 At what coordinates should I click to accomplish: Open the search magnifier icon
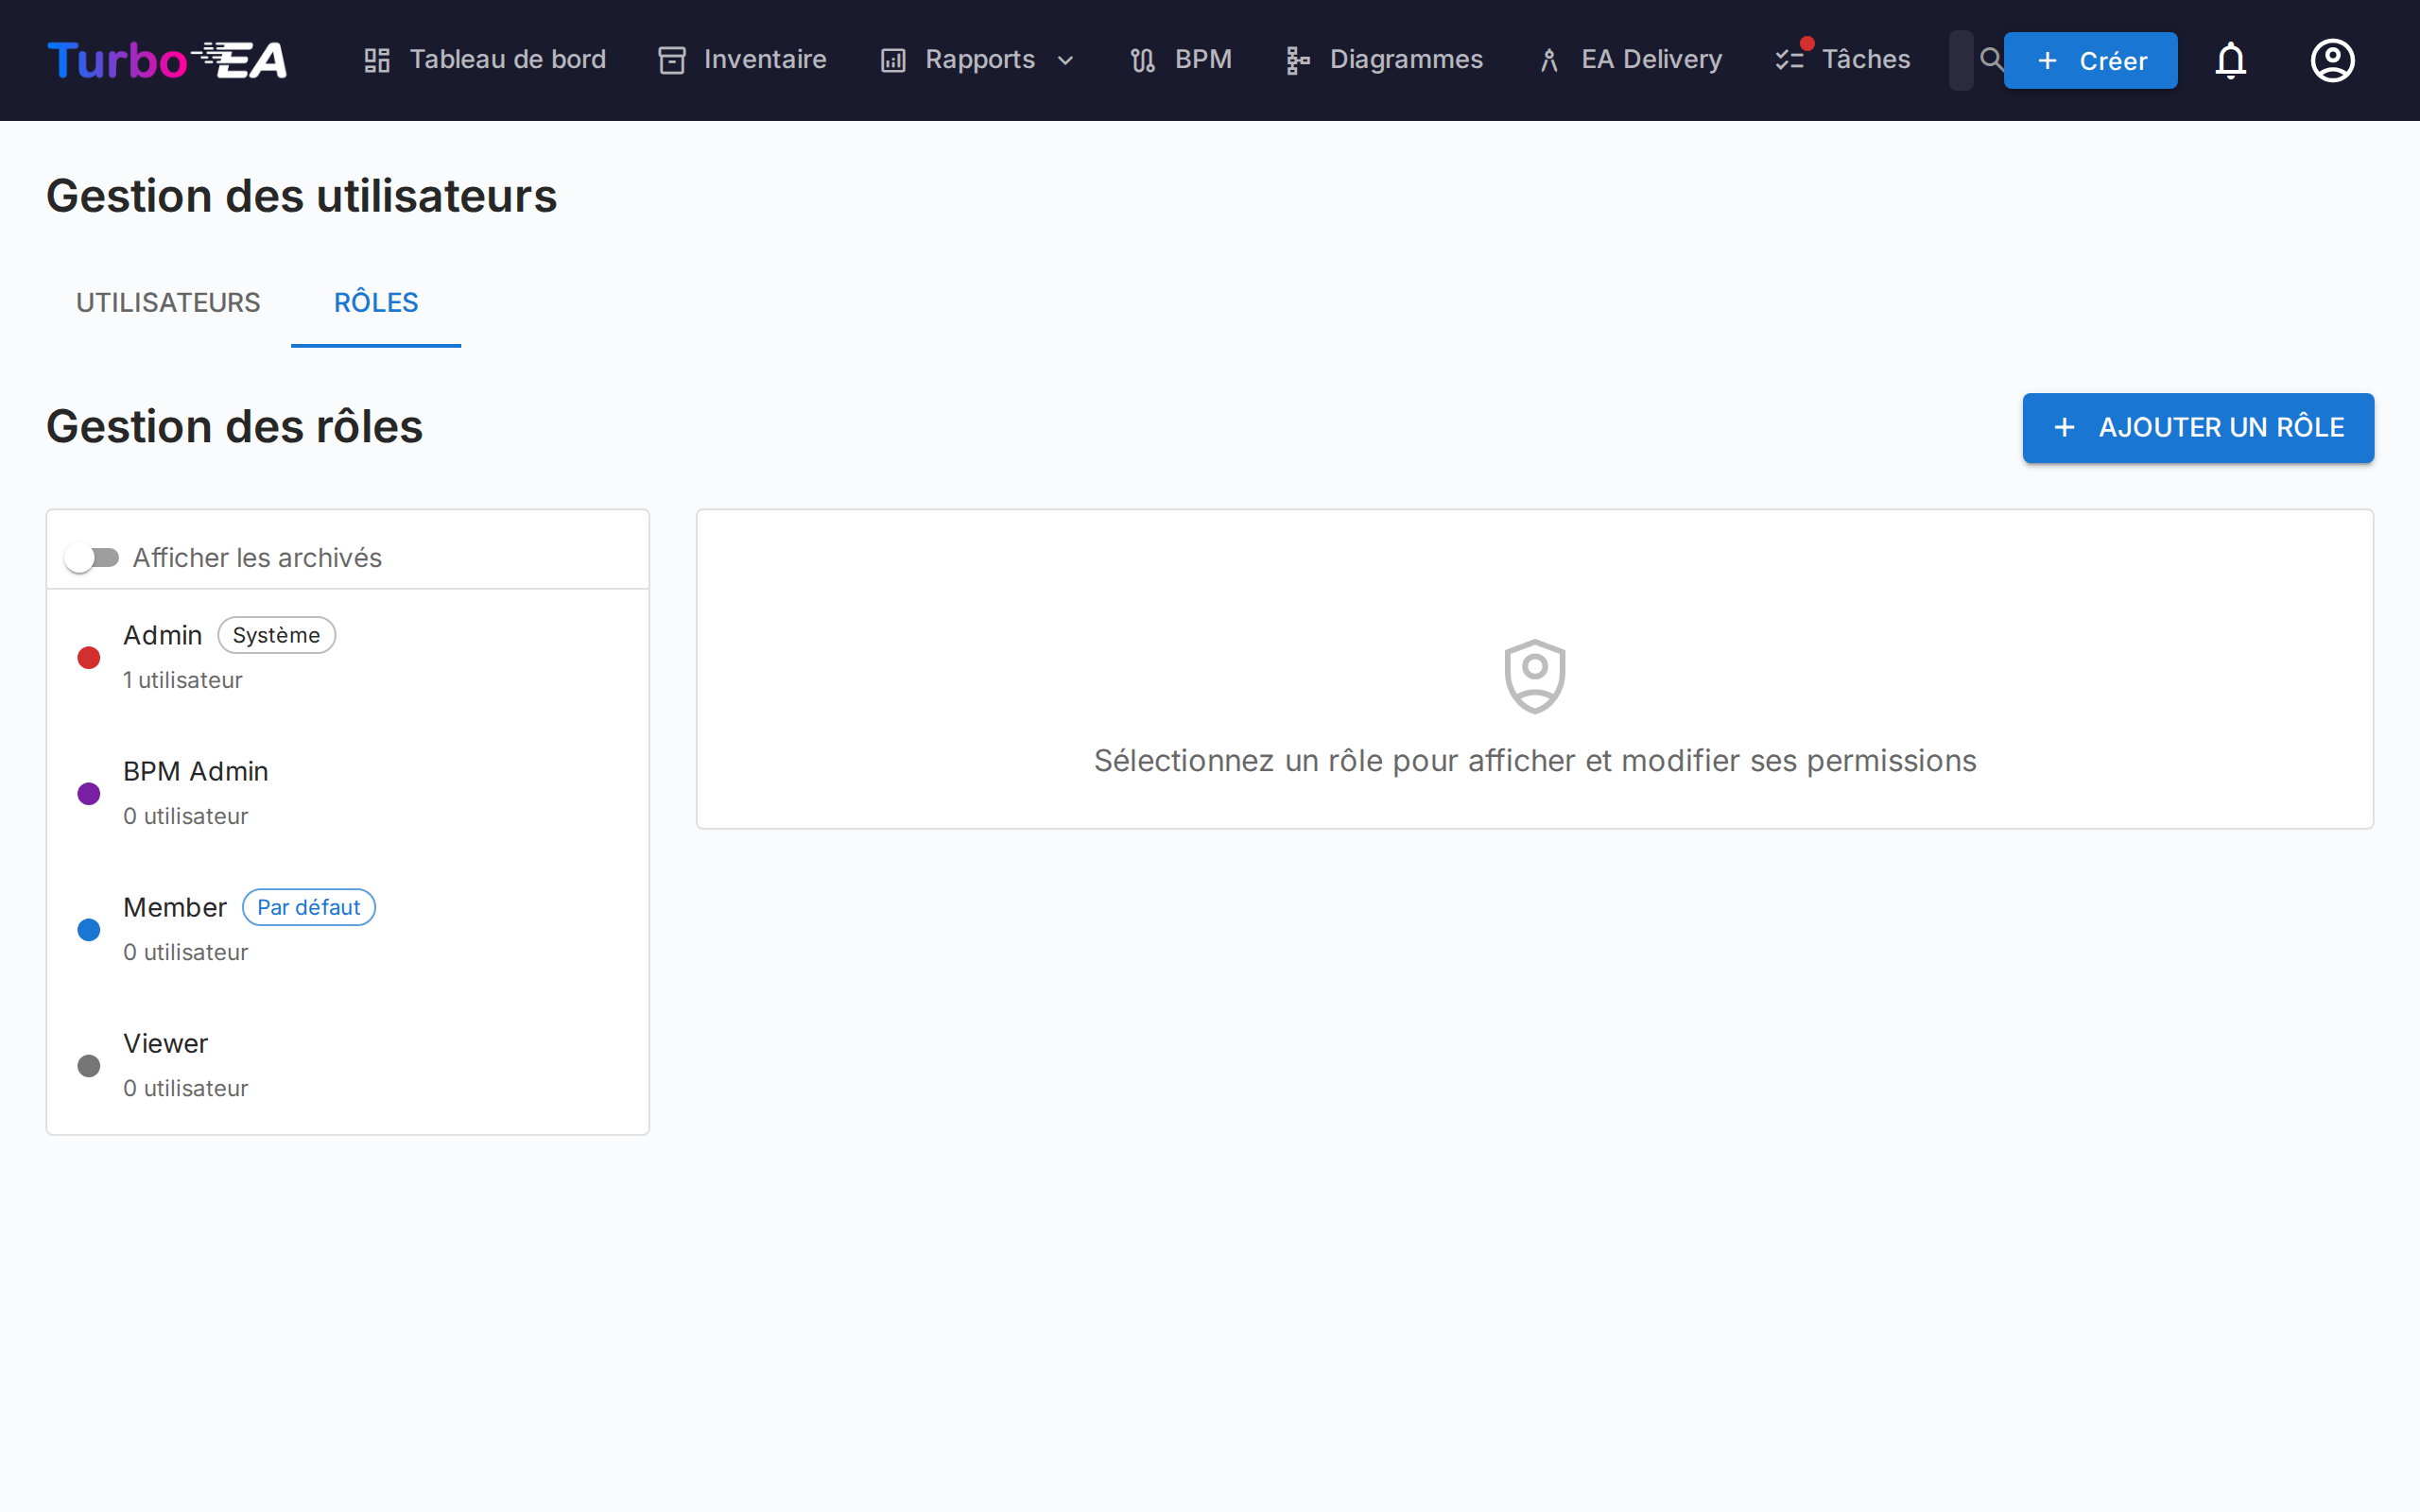1992,60
